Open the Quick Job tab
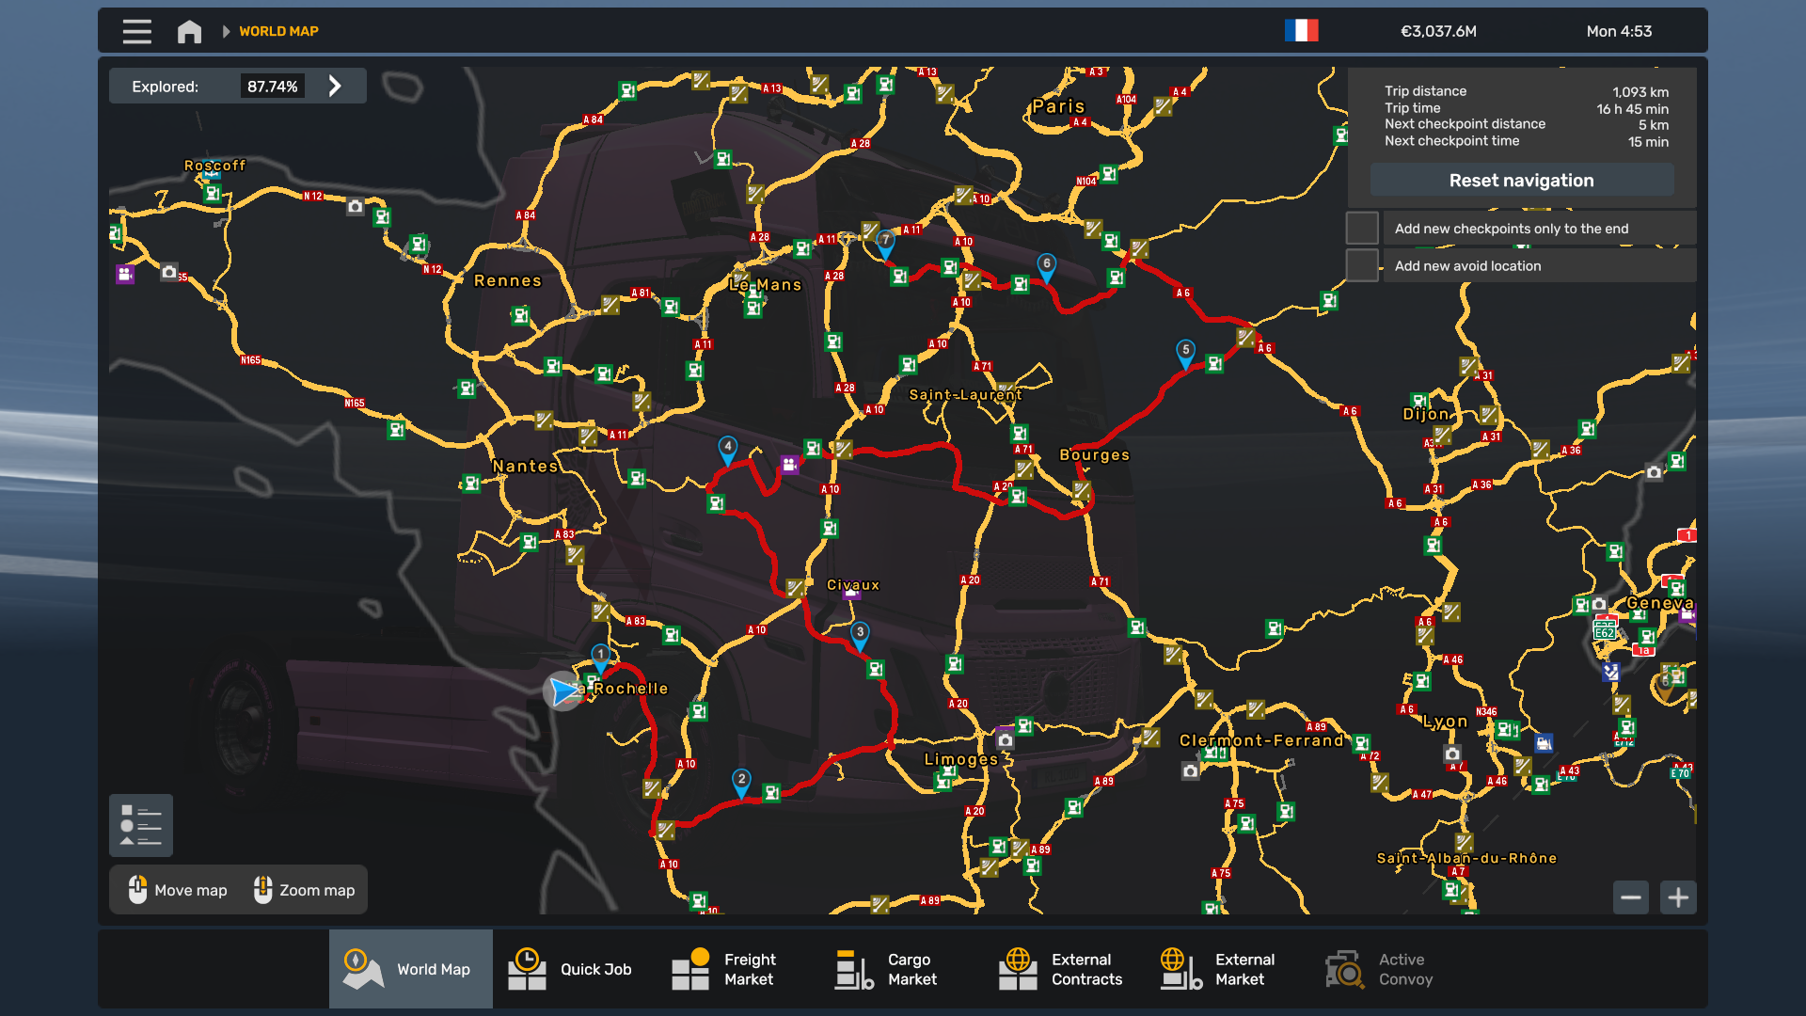This screenshot has height=1016, width=1806. 574,969
